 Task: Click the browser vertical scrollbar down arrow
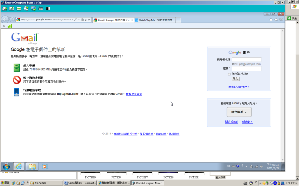tap(282, 160)
